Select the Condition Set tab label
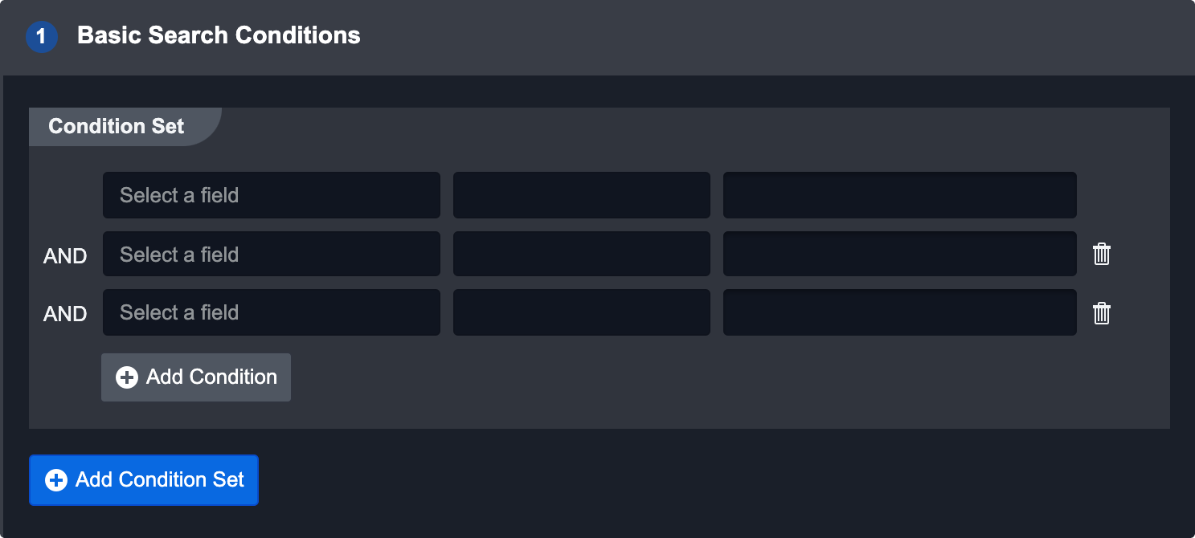 pos(117,127)
